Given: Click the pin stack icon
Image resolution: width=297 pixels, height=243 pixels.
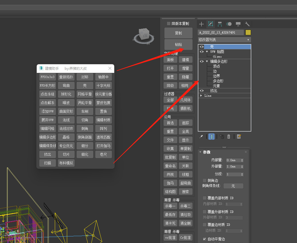Looking at the screenshot, I should (201, 137).
